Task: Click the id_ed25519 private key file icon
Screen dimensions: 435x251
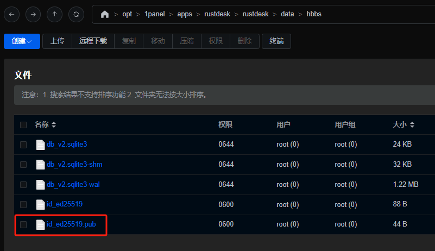Action: [x=41, y=205]
